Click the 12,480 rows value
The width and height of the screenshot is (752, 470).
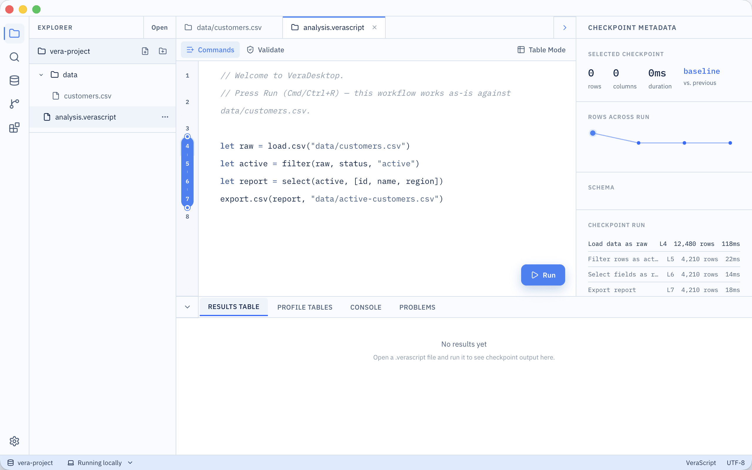pyautogui.click(x=694, y=244)
